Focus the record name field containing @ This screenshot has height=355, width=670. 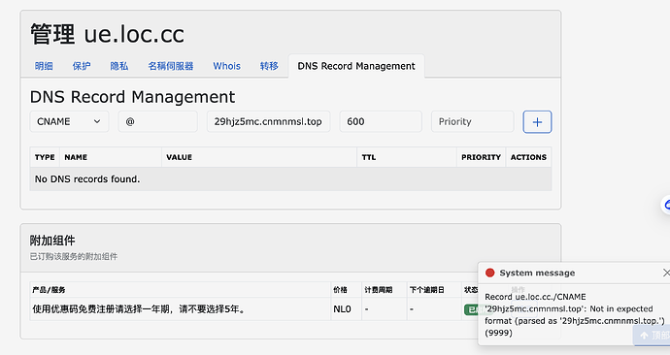(x=157, y=121)
